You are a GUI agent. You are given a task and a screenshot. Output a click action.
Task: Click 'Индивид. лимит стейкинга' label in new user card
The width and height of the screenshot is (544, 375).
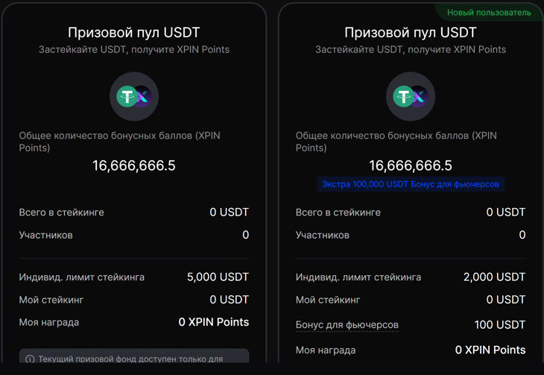pos(358,277)
